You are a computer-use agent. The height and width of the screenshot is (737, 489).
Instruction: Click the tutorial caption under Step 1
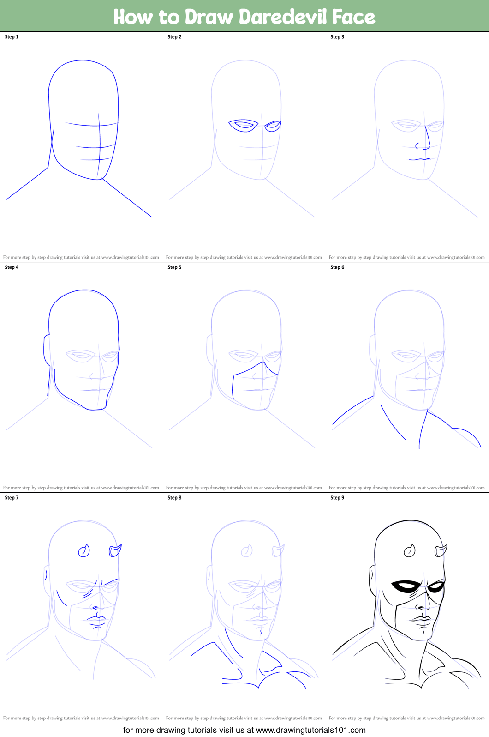(81, 257)
